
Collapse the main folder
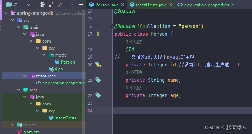pyautogui.click(x=18, y=27)
